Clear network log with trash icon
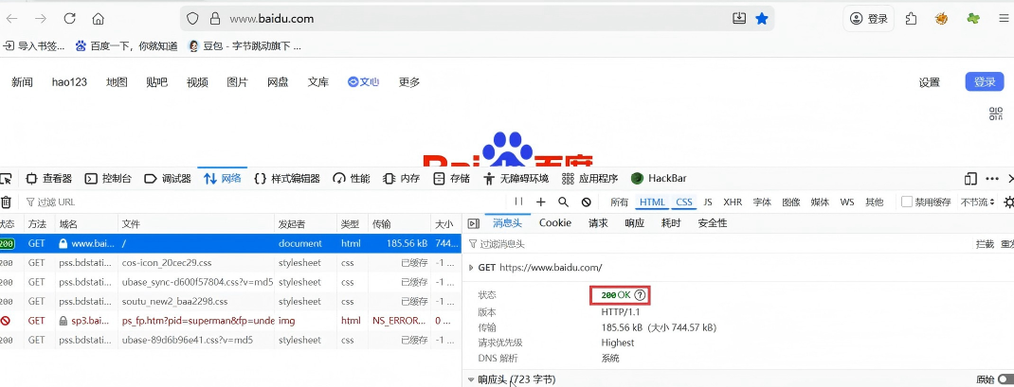The height and width of the screenshot is (387, 1014). (x=6, y=202)
